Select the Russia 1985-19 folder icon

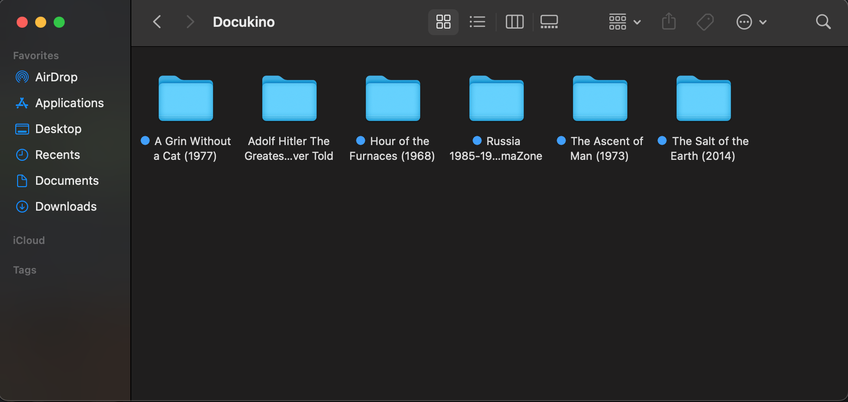[x=497, y=98]
